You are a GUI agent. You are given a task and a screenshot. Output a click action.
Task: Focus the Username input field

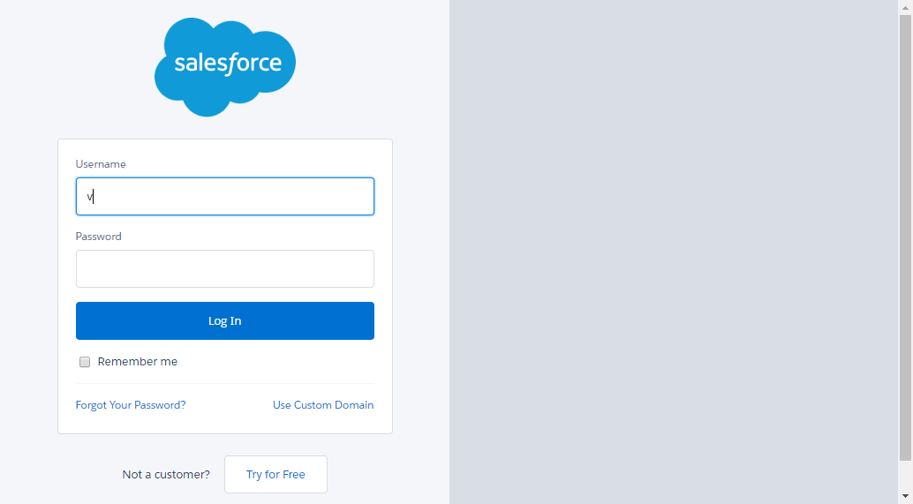(225, 196)
